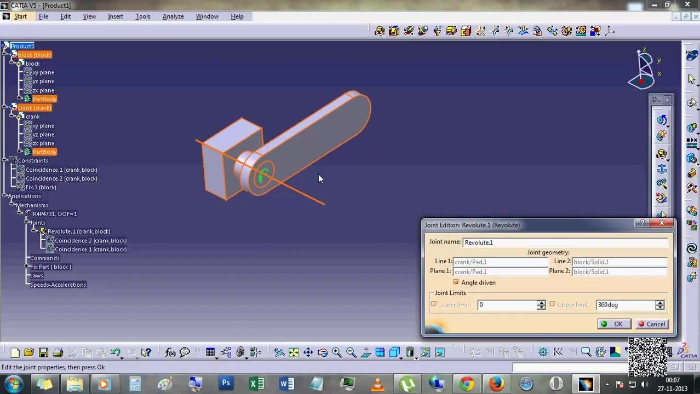Toggle the Angle driven checkbox
This screenshot has height=394, width=700.
click(x=456, y=282)
